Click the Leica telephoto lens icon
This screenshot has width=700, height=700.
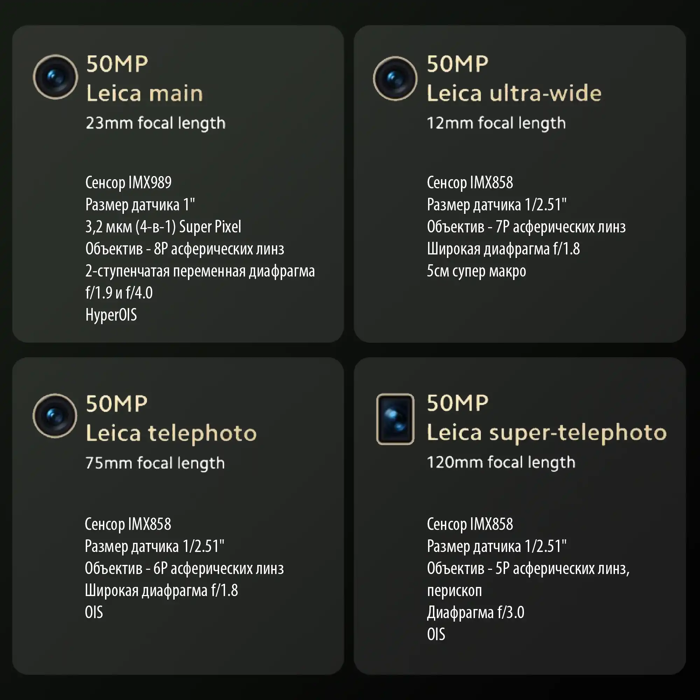click(x=55, y=416)
